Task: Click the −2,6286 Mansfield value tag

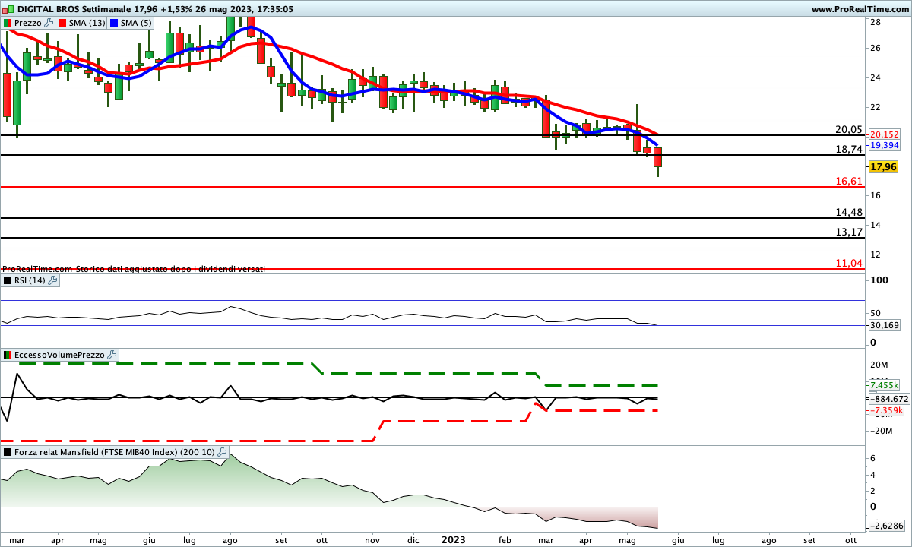Action: (886, 525)
